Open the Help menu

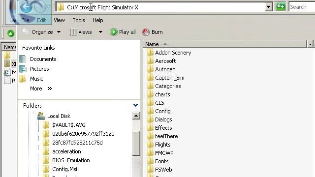point(98,20)
